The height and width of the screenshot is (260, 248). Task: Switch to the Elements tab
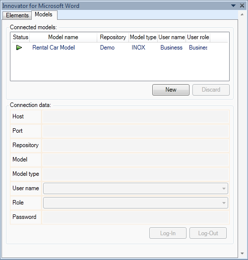coord(17,15)
